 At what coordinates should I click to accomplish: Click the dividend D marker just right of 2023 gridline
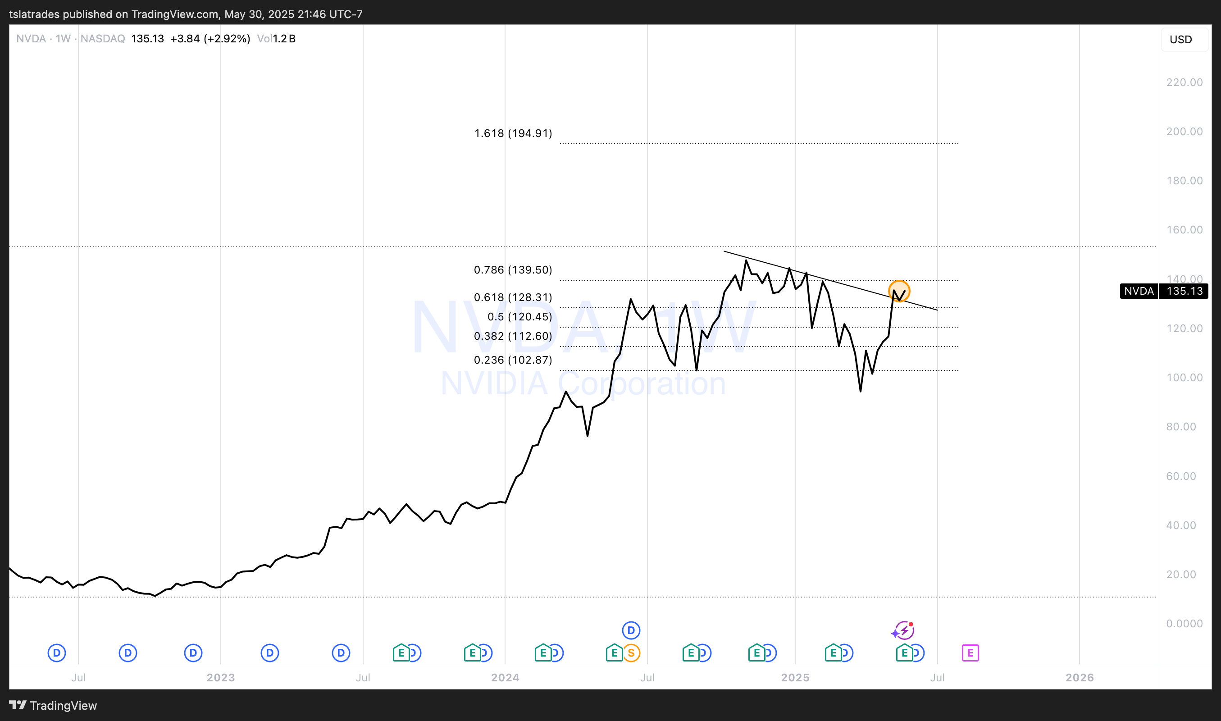tap(269, 653)
